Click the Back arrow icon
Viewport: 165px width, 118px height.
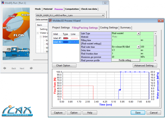tap(4, 68)
